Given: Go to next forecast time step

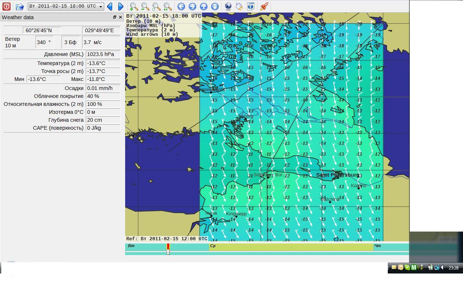Looking at the screenshot, I should pyautogui.click(x=121, y=6).
